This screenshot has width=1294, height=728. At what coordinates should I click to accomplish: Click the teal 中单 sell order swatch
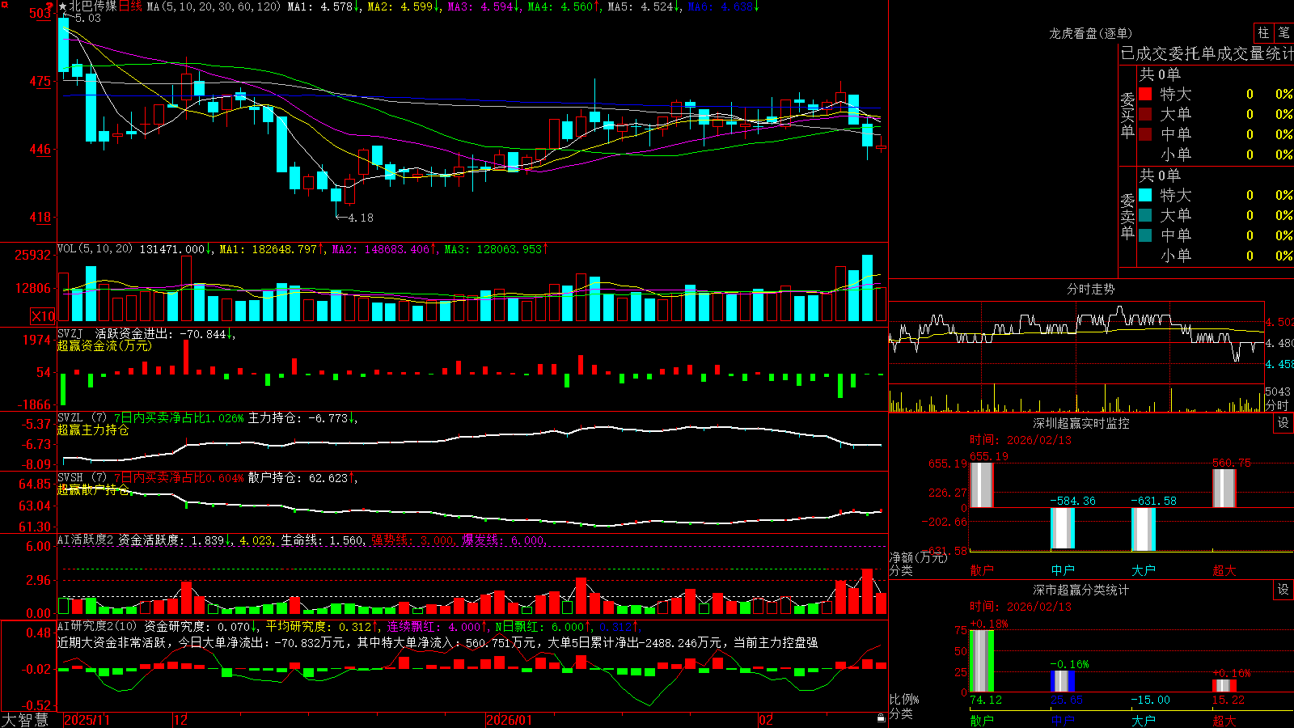pyautogui.click(x=1145, y=235)
